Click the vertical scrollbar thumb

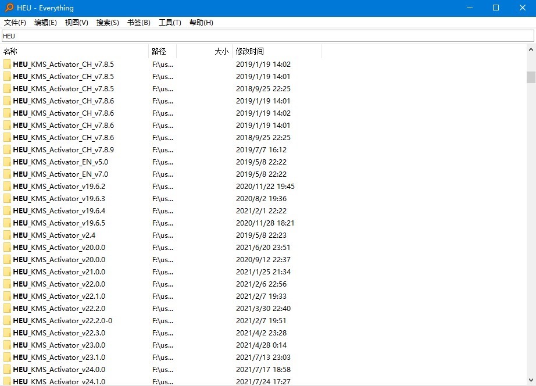(x=531, y=77)
